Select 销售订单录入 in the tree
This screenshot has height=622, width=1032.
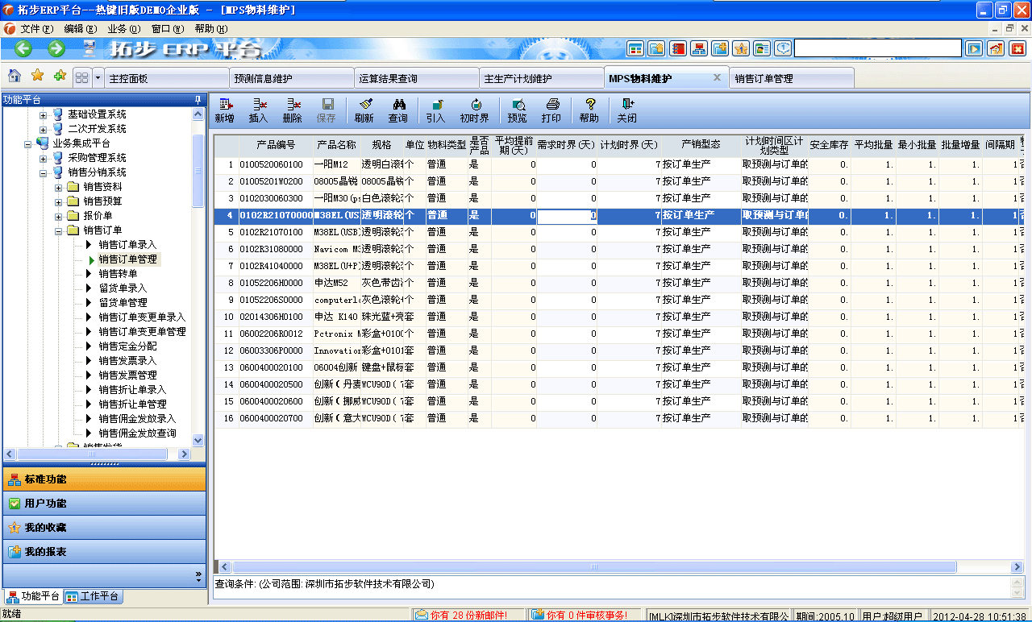click(127, 245)
